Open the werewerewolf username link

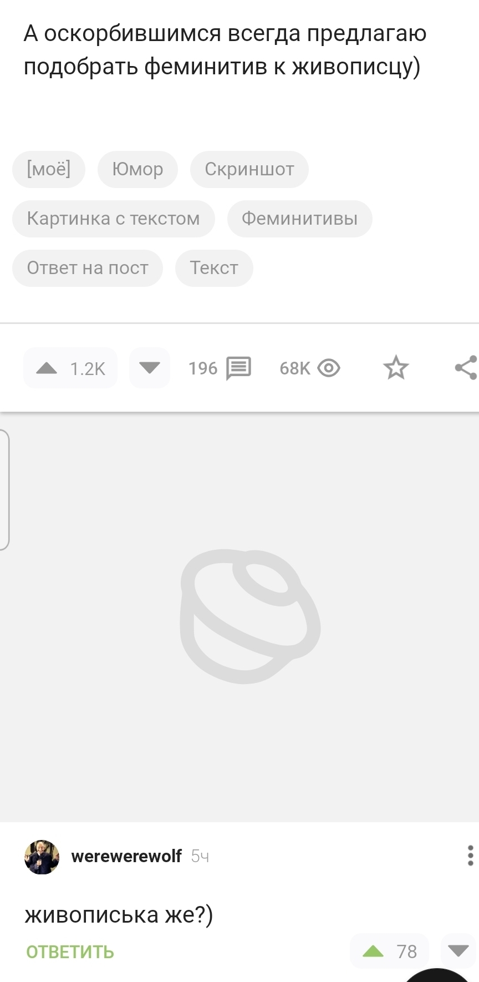point(126,856)
